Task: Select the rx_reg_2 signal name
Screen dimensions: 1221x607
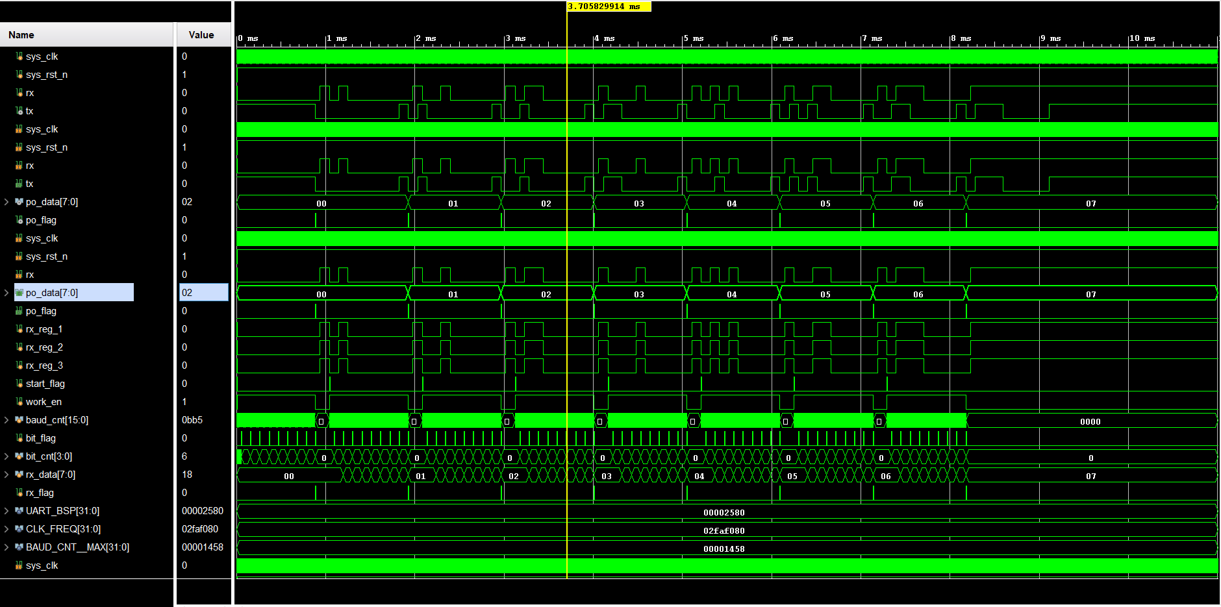Action: tap(44, 347)
